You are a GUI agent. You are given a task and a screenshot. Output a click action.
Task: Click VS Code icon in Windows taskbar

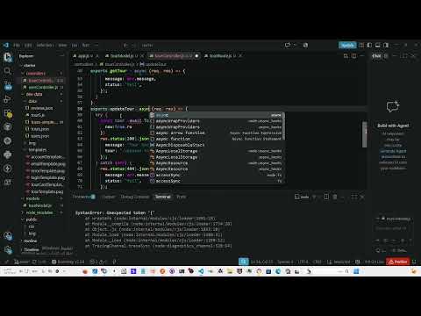click(x=201, y=271)
